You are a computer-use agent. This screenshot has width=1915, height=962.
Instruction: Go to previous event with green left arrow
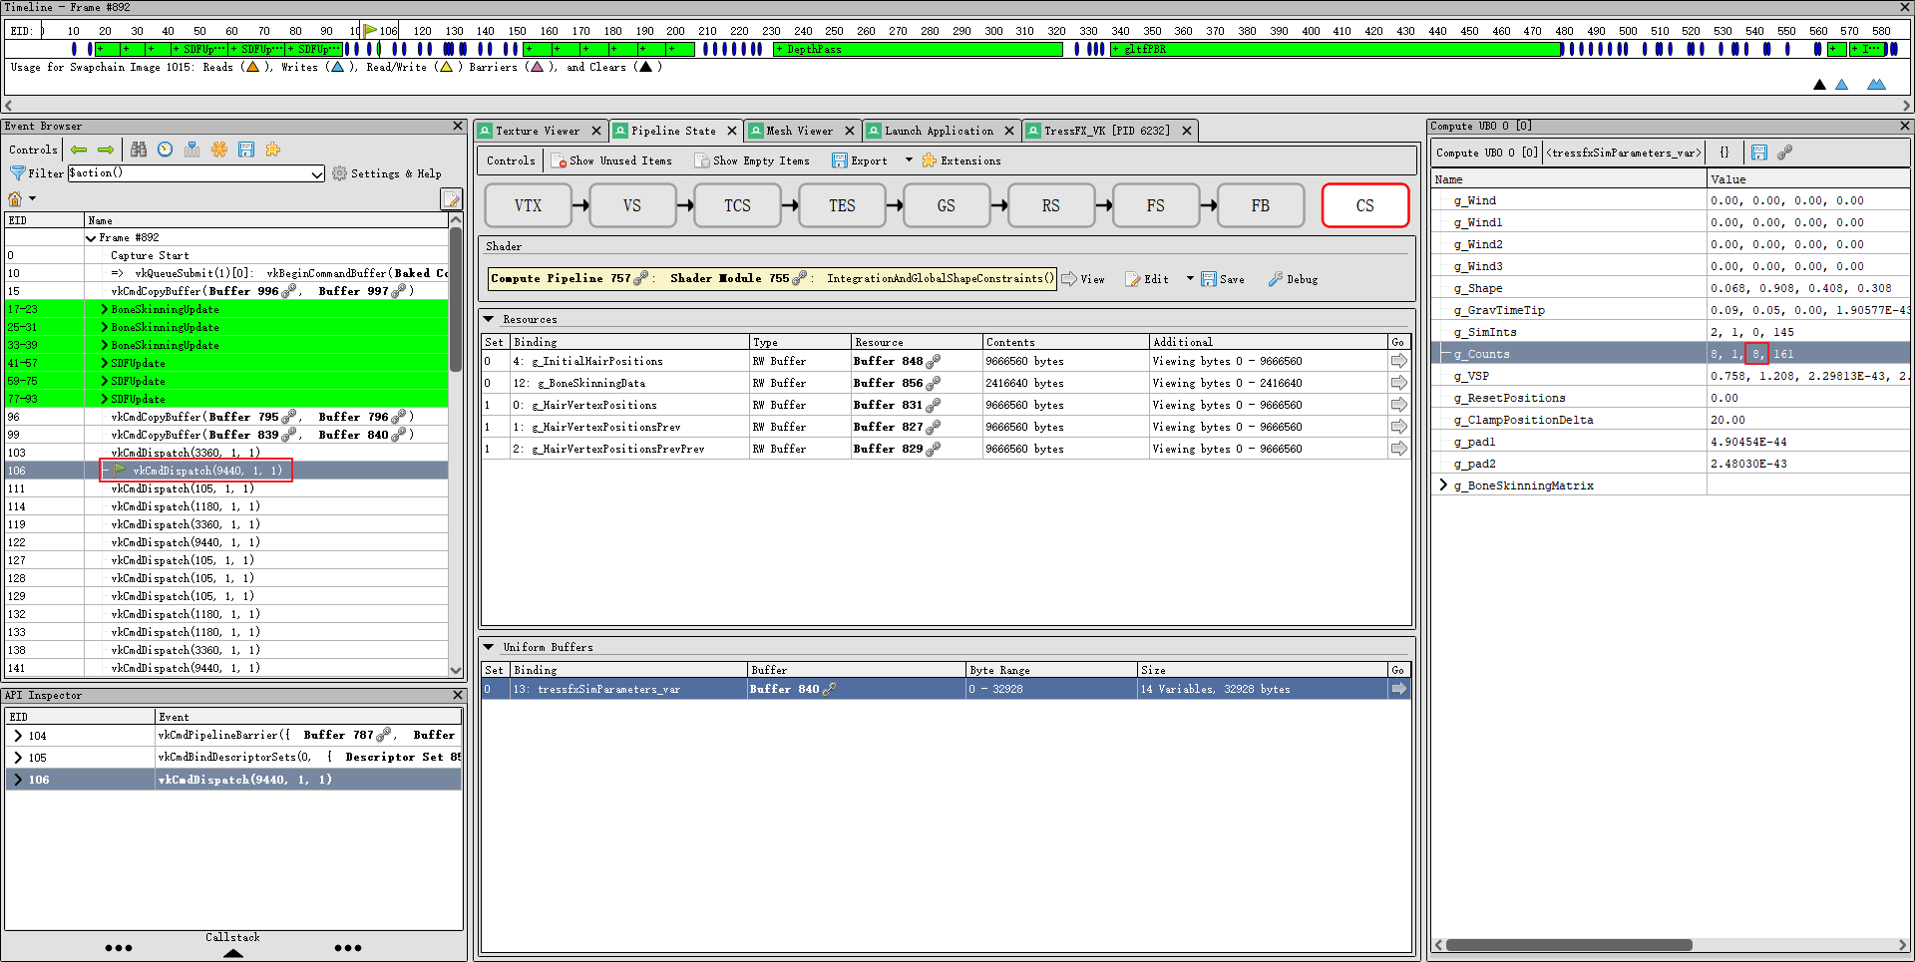(79, 150)
